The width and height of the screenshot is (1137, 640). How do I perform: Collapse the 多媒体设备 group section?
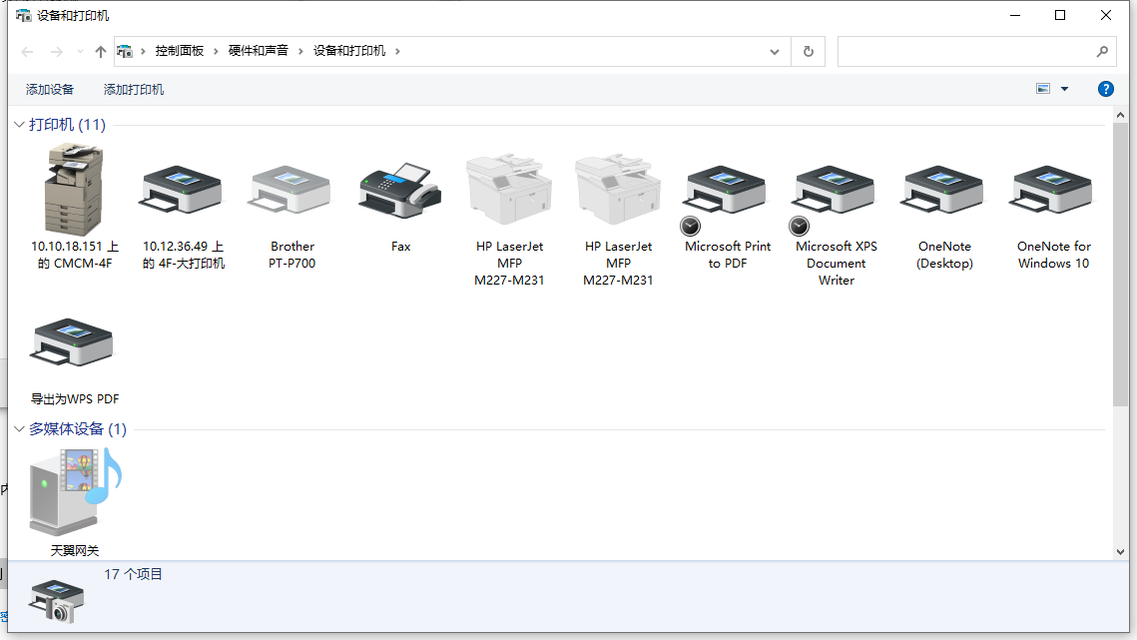coord(19,429)
